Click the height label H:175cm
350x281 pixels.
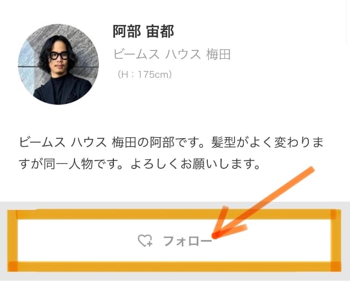pyautogui.click(x=144, y=74)
